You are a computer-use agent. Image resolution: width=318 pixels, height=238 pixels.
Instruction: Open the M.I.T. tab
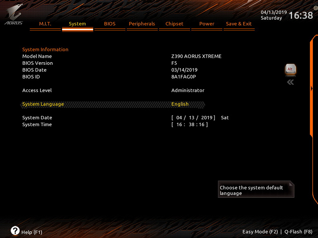tap(45, 24)
